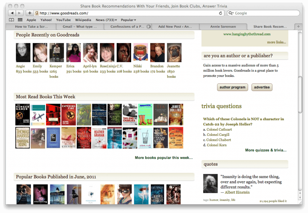Click Erica's 391 books count

click(74, 72)
